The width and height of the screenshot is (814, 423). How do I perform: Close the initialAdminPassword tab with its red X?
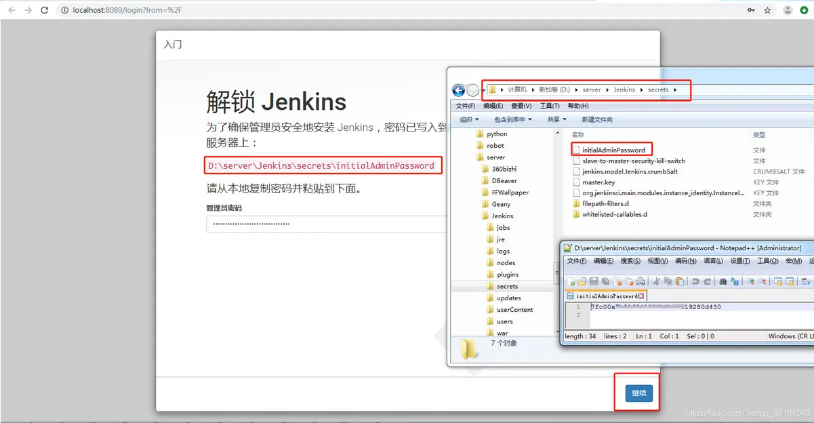click(641, 296)
